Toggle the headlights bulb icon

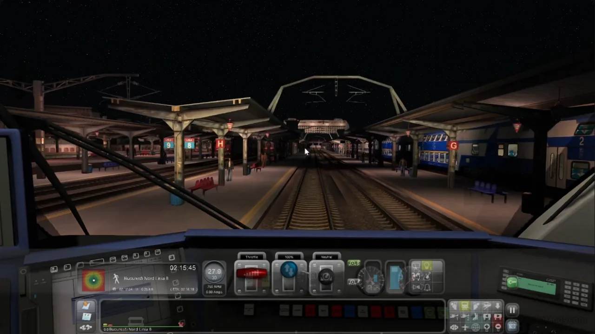coord(427,266)
